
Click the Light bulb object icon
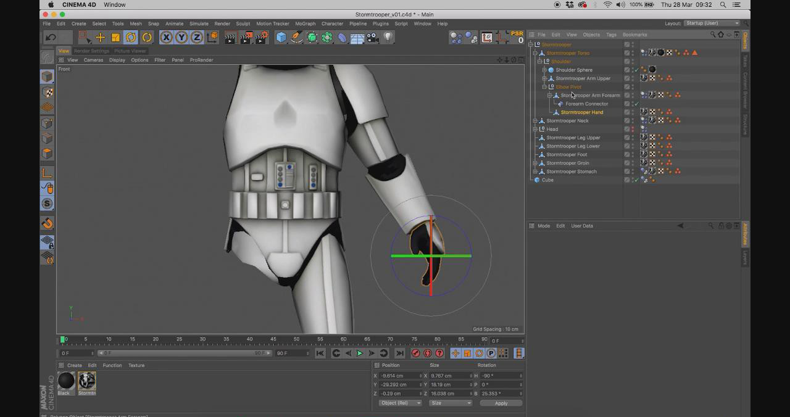388,38
